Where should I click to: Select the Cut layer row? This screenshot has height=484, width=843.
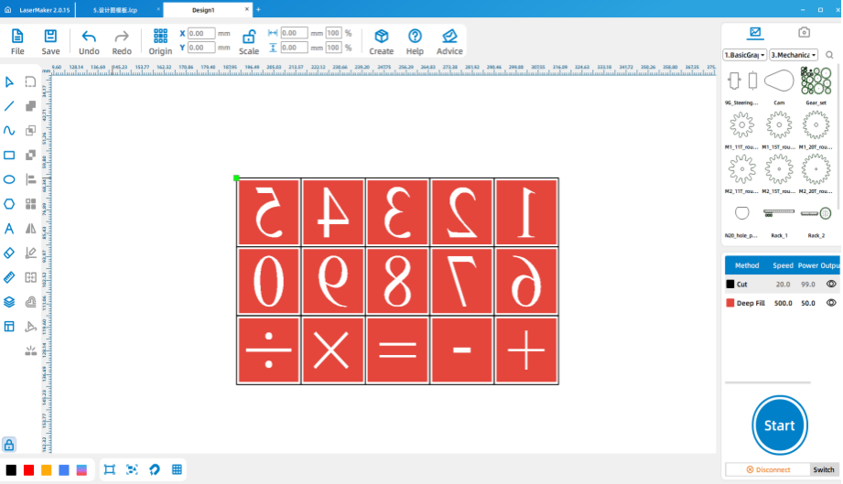tap(782, 285)
